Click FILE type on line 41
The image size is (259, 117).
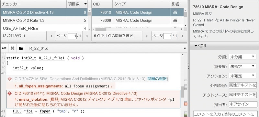17,111
